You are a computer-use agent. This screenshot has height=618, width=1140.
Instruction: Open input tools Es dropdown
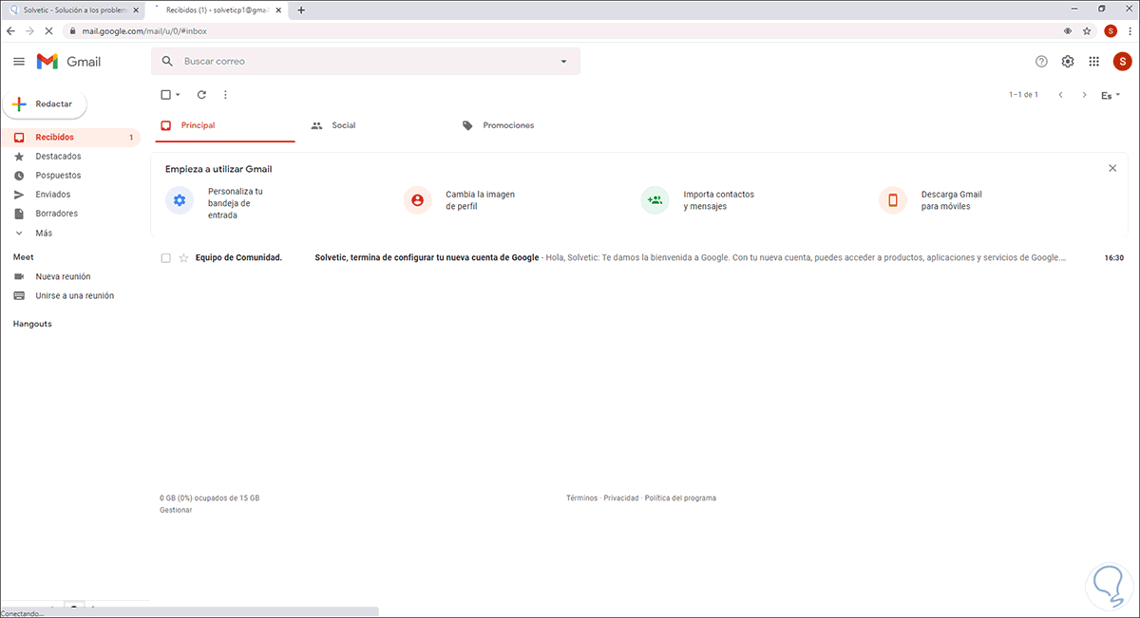pos(1111,95)
